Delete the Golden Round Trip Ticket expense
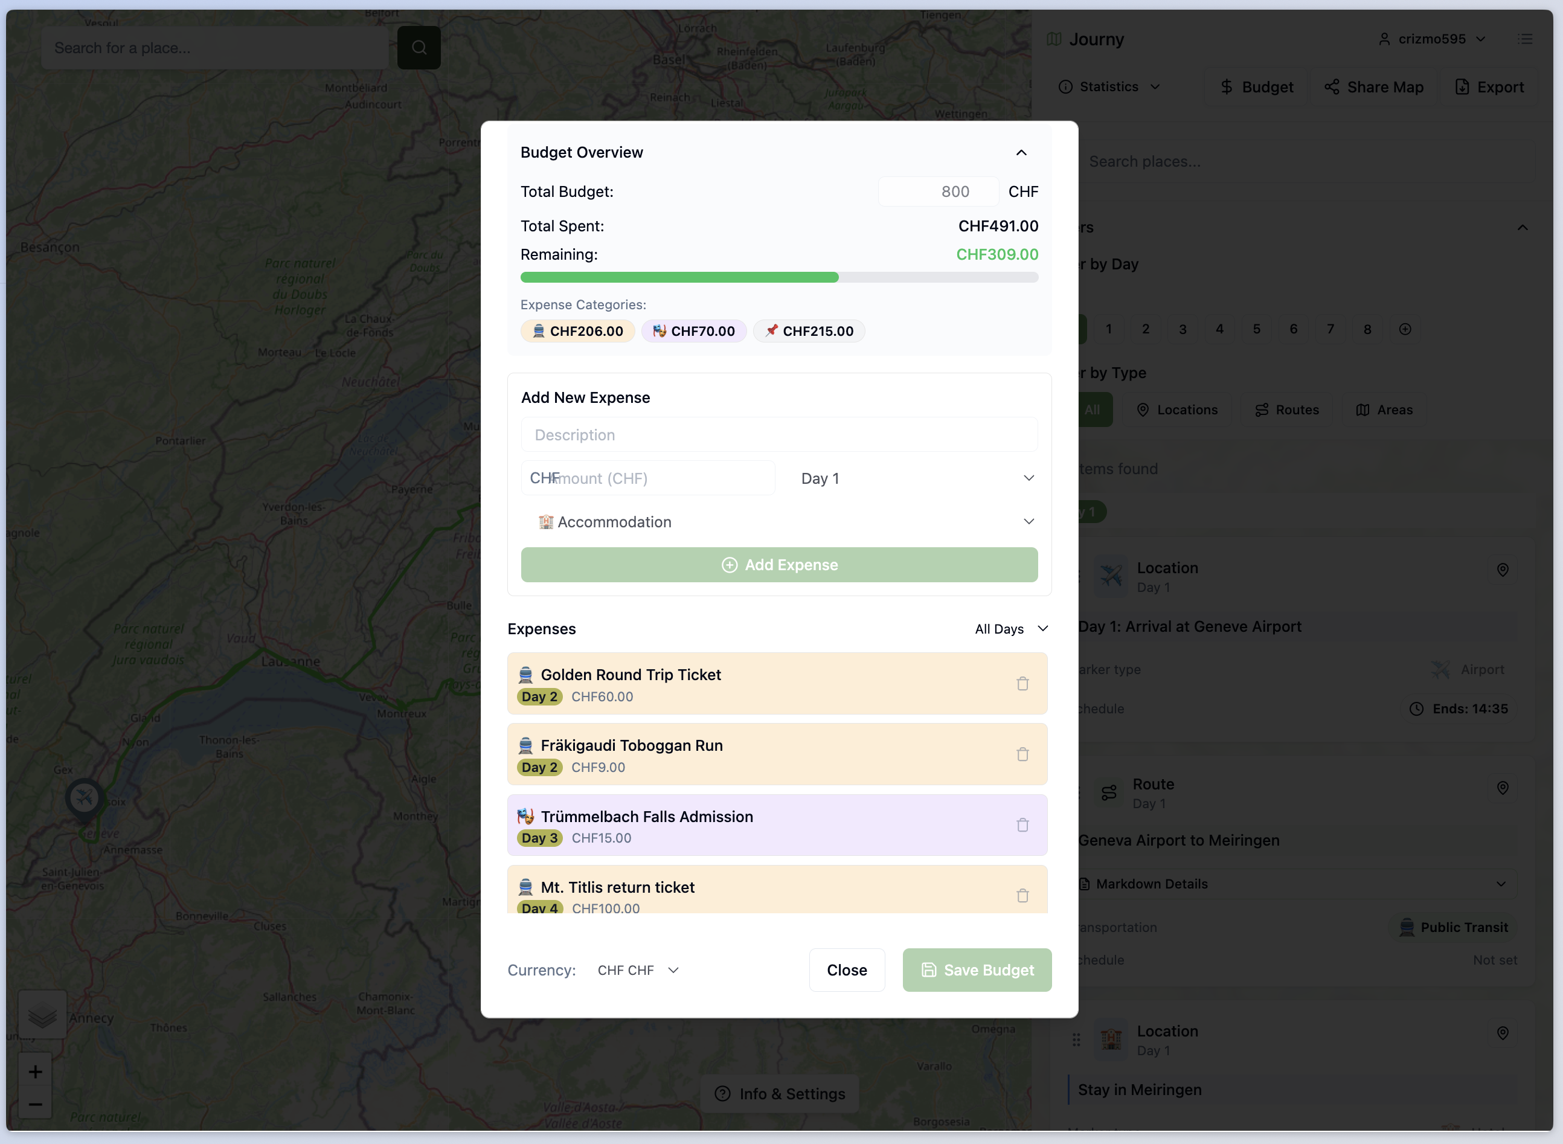This screenshot has height=1144, width=1563. [x=1022, y=684]
